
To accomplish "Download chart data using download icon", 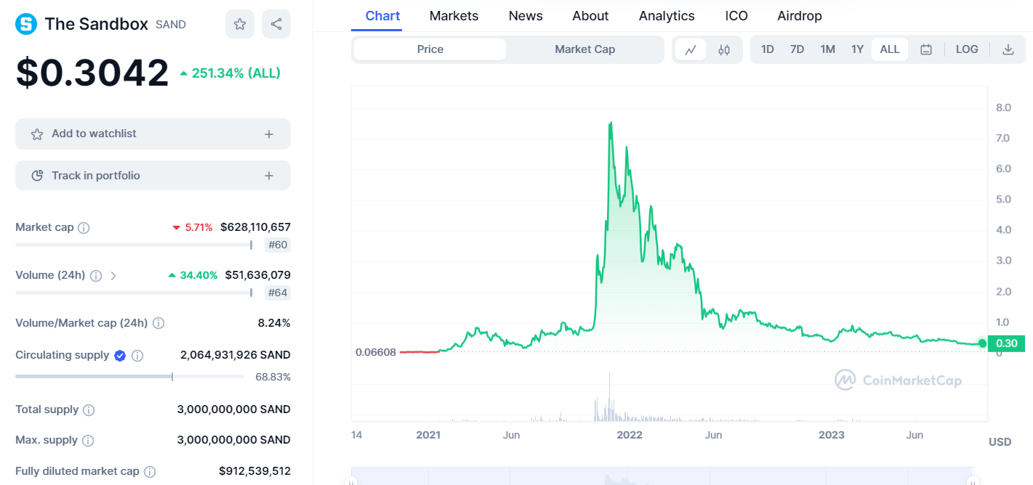I will pos(1008,49).
